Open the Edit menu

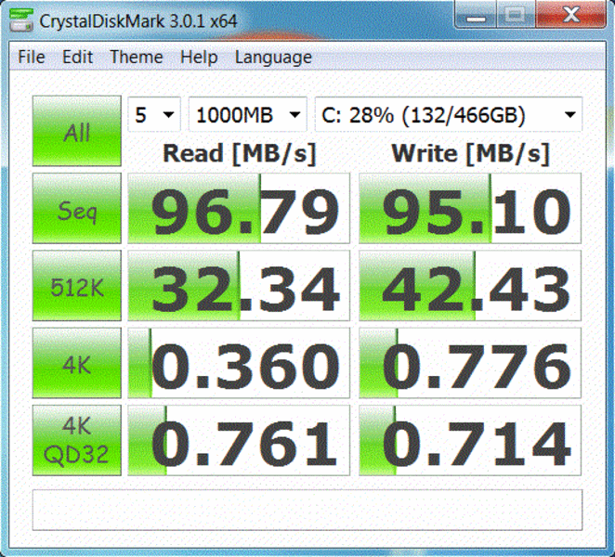point(78,58)
